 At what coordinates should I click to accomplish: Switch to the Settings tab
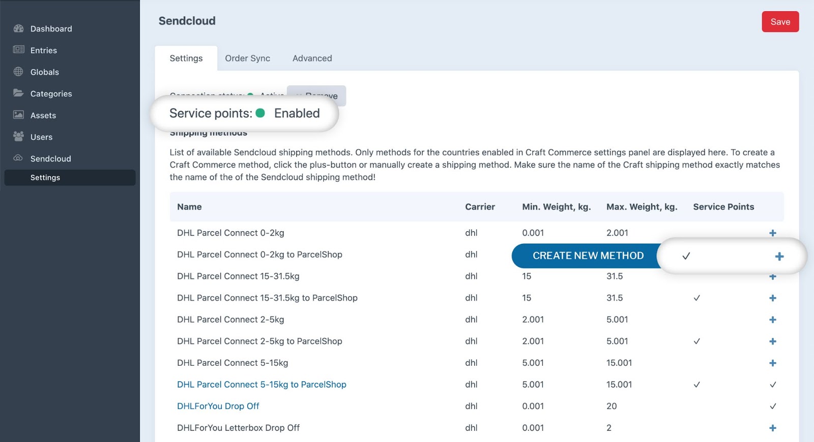tap(186, 58)
